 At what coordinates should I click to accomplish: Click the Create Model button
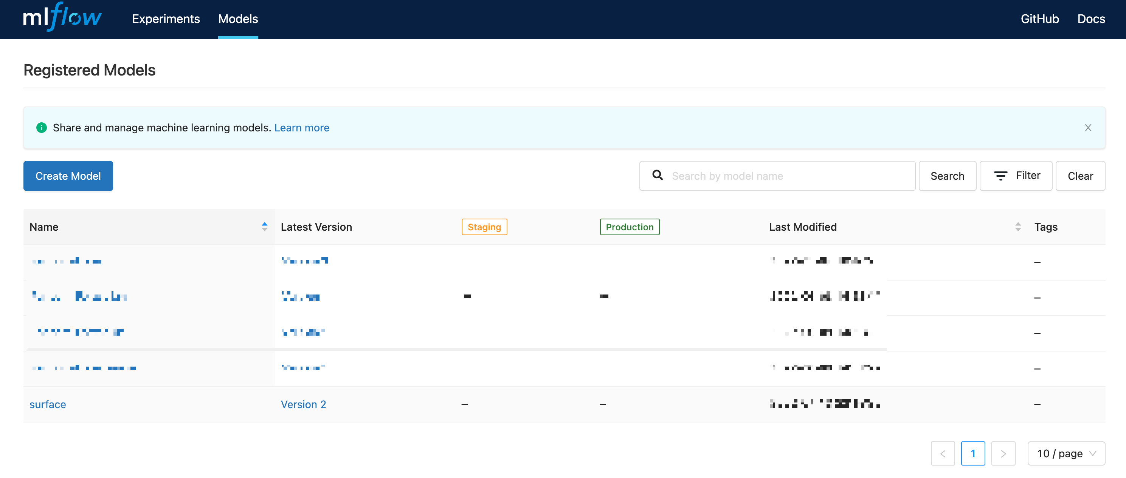[68, 176]
